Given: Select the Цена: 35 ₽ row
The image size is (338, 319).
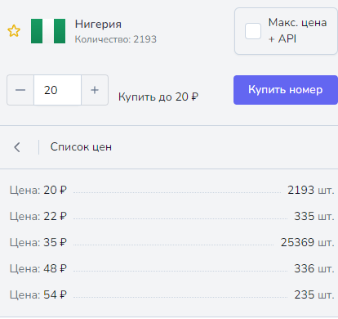Looking at the screenshot, I should 172,242.
